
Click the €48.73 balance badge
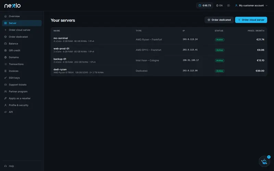pyautogui.click(x=204, y=5)
